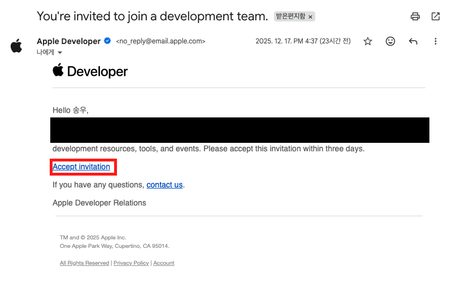The height and width of the screenshot is (293, 452).
Task: Click the no_reply@email.apple.com sender address
Action: [160, 41]
